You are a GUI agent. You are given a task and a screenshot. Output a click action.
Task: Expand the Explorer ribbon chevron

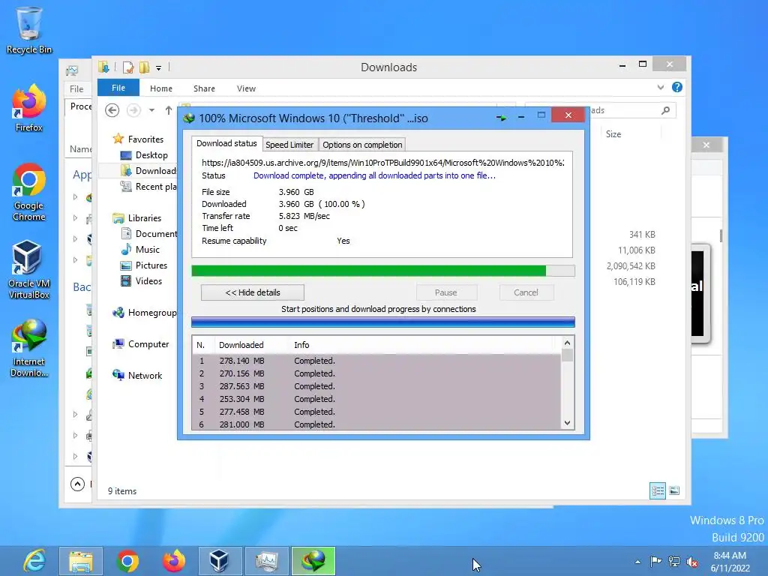pos(661,88)
